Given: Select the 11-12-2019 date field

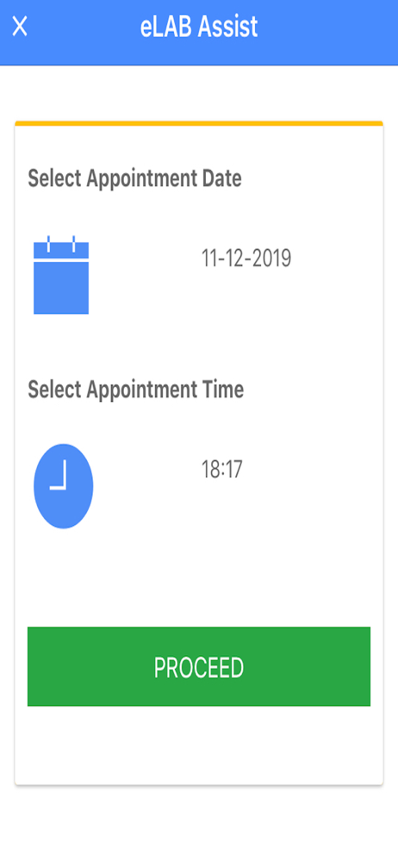Looking at the screenshot, I should 246,259.
